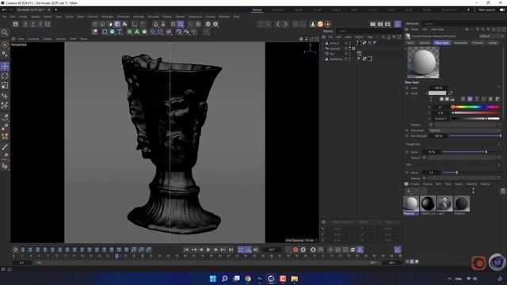Click the color eyedropper picker icon
This screenshot has width=507, height=285.
click(451, 93)
